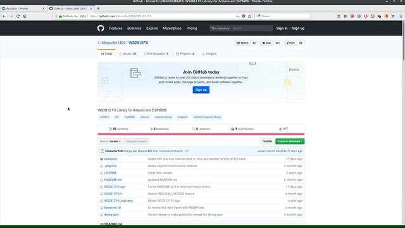Viewport: 405px width, 228px height.
Task: Click the language bar under repo stats
Action: click(x=201, y=134)
